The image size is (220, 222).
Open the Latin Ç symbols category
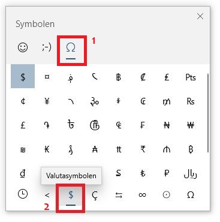coord(95,195)
